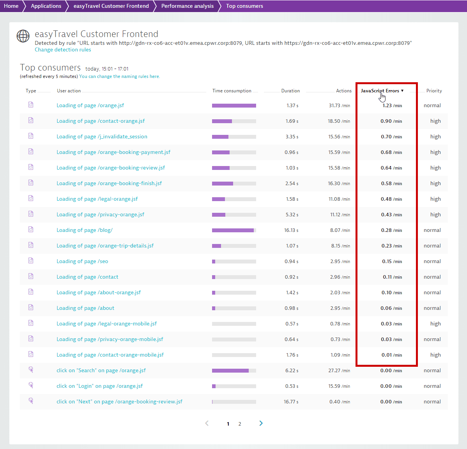Click the 0.90 /min JavaScript errors value
Screen dimensions: 467x449
pos(391,121)
